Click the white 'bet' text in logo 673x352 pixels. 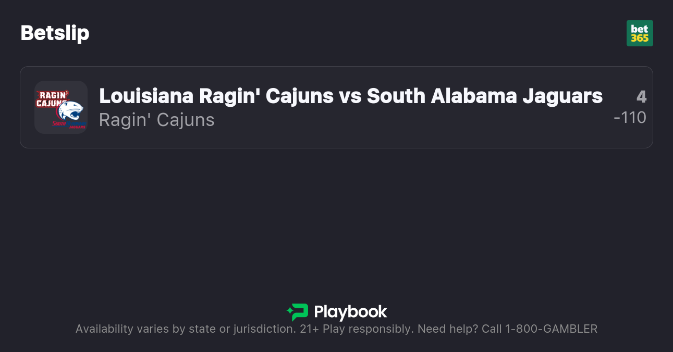click(640, 29)
